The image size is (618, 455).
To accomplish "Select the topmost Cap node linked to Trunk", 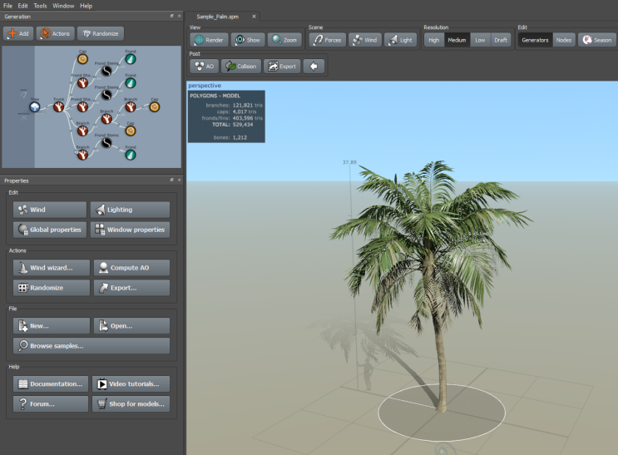I will (x=82, y=59).
